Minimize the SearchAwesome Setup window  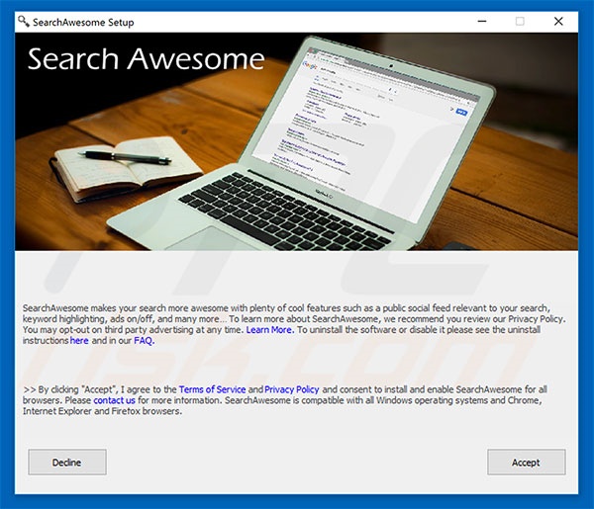point(482,21)
